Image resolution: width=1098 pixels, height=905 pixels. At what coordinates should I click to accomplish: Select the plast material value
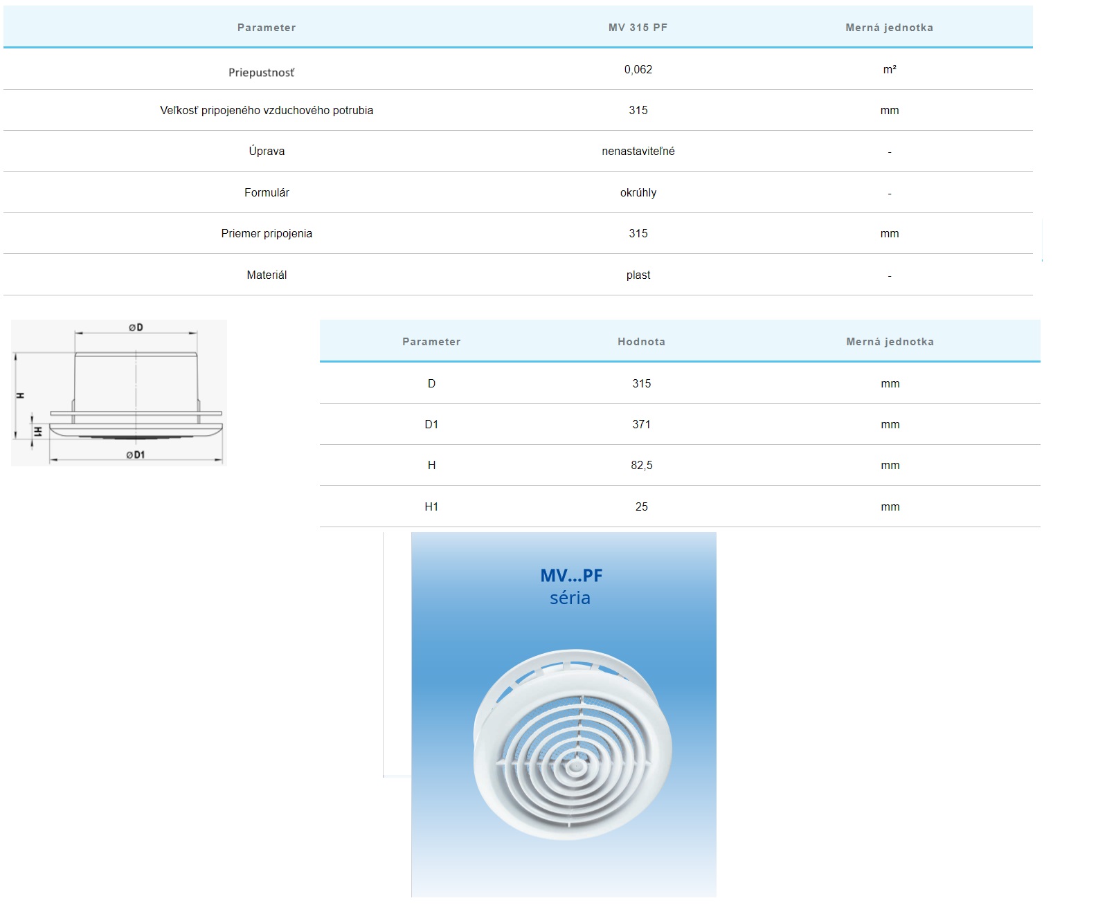click(638, 275)
